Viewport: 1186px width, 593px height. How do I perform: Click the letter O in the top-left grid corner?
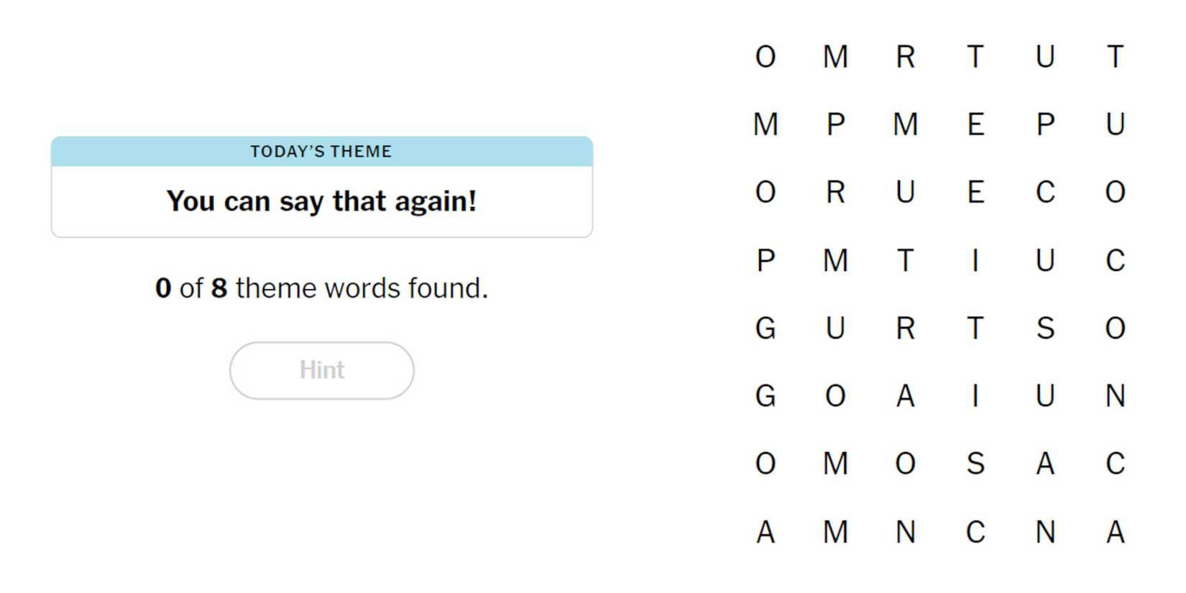pyautogui.click(x=766, y=56)
